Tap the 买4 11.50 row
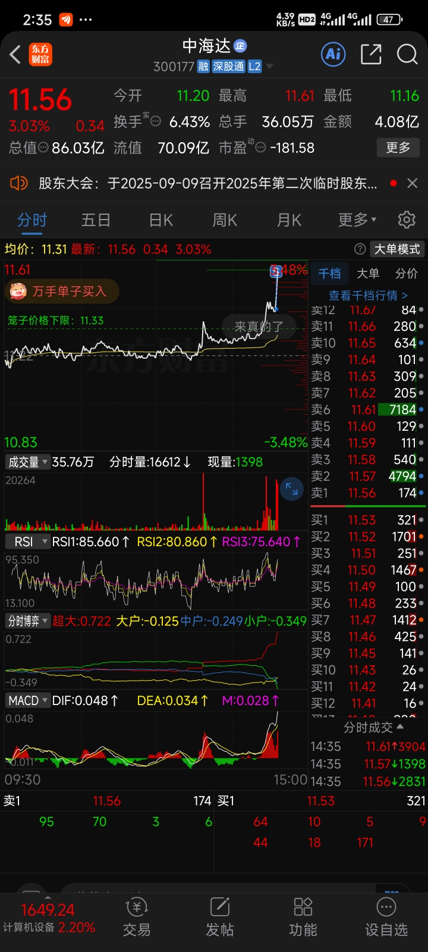This screenshot has height=952, width=428. click(x=368, y=569)
